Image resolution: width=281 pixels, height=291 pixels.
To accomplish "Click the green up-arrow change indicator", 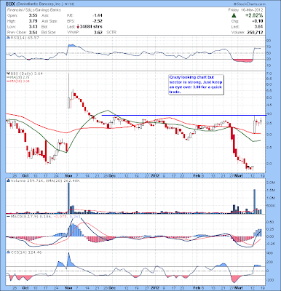I will pyautogui.click(x=234, y=15).
